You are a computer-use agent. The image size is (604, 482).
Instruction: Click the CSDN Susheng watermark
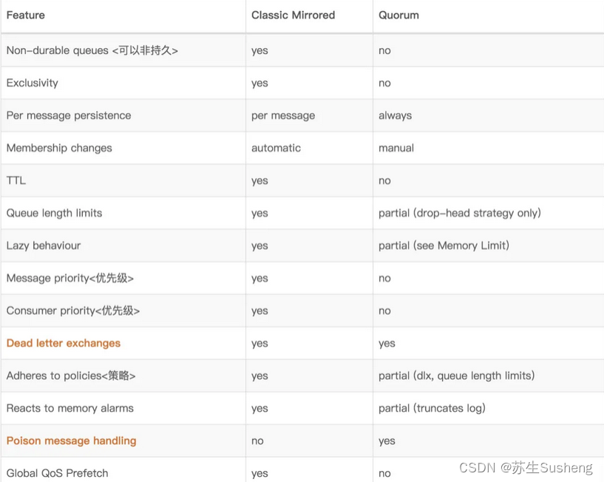click(x=526, y=467)
